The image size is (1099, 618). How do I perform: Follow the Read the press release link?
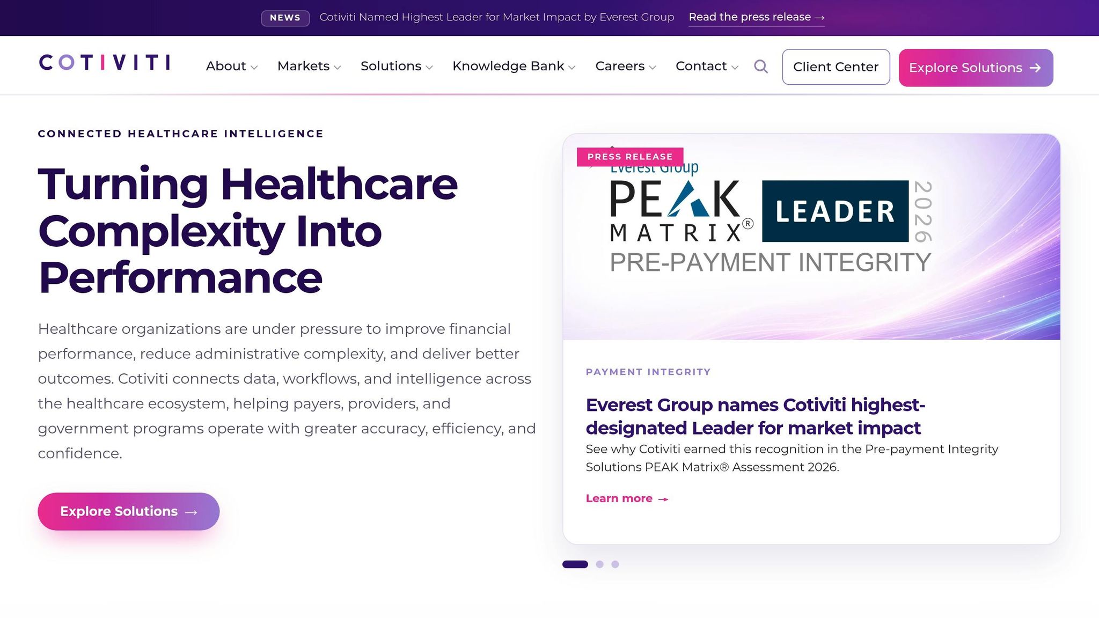[757, 17]
